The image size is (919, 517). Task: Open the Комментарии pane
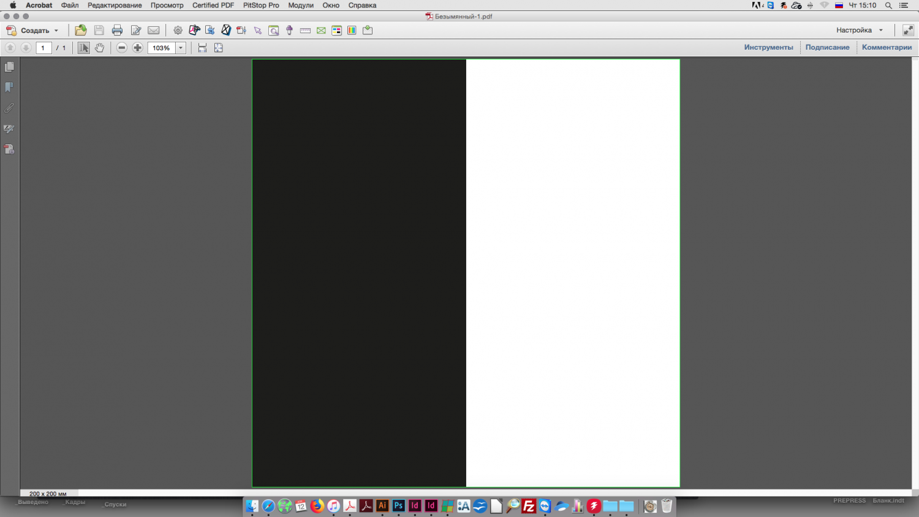tap(887, 47)
